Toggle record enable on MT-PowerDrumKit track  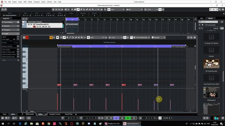pyautogui.click(x=34, y=27)
